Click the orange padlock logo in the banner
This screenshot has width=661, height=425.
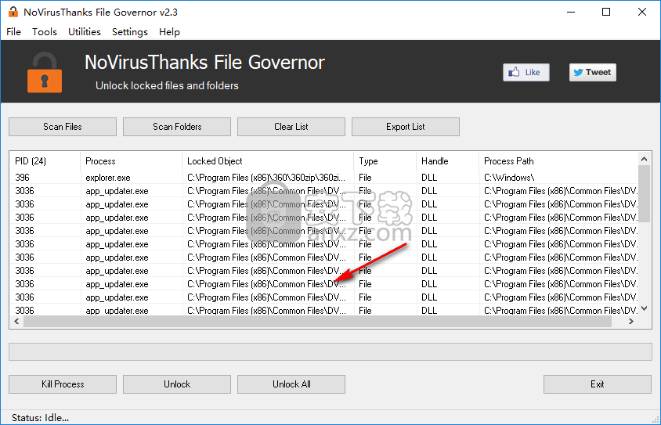coord(45,73)
